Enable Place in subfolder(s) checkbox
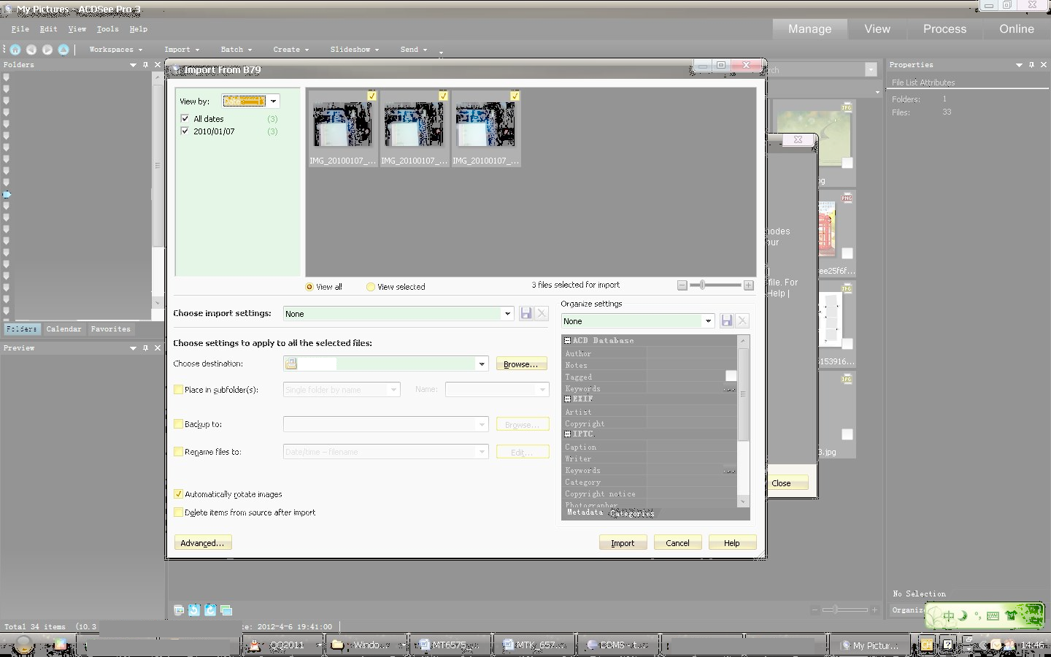1051x657 pixels. coord(178,390)
